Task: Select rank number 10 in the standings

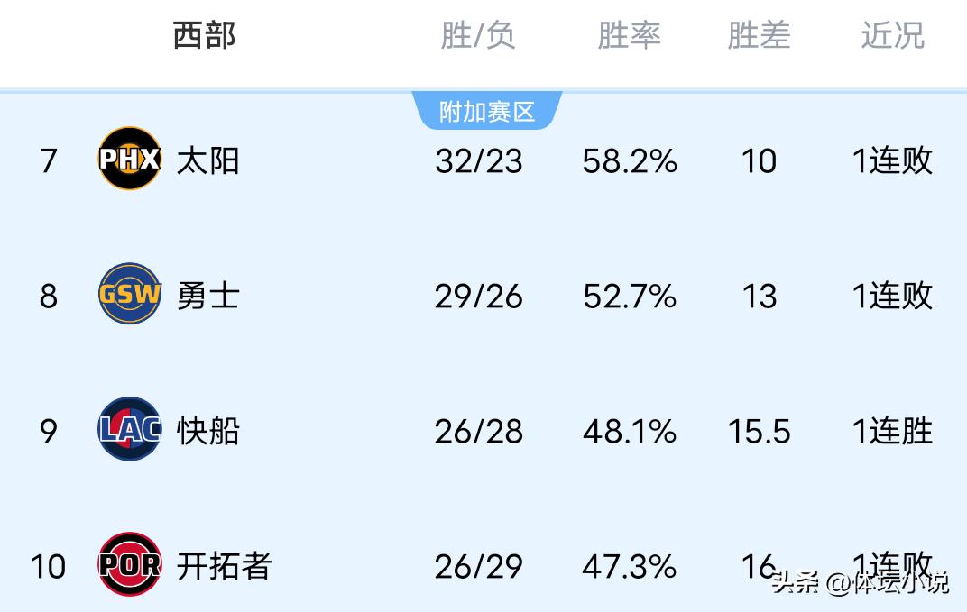Action: (x=49, y=566)
